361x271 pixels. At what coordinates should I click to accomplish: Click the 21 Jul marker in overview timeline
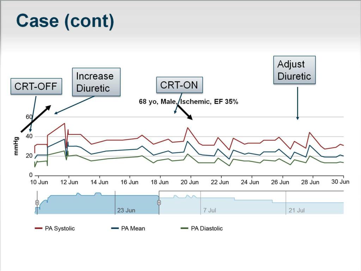(296, 210)
